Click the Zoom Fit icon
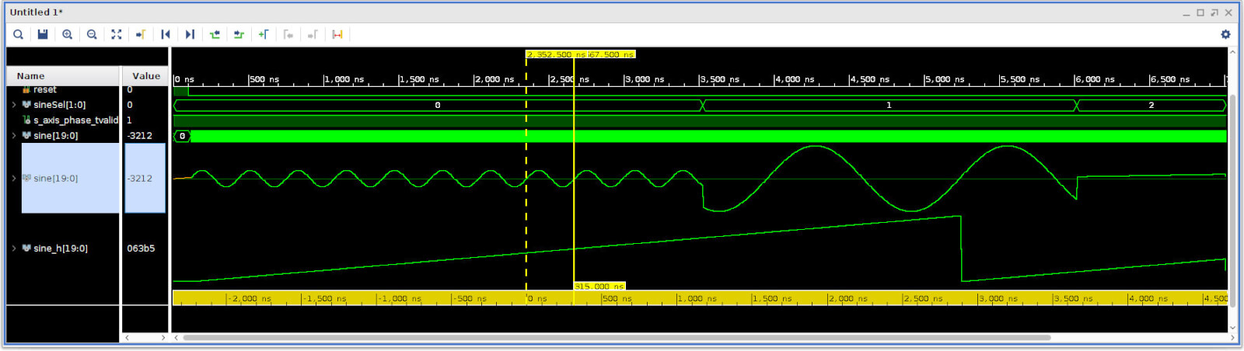This screenshot has height=351, width=1244. (x=117, y=34)
